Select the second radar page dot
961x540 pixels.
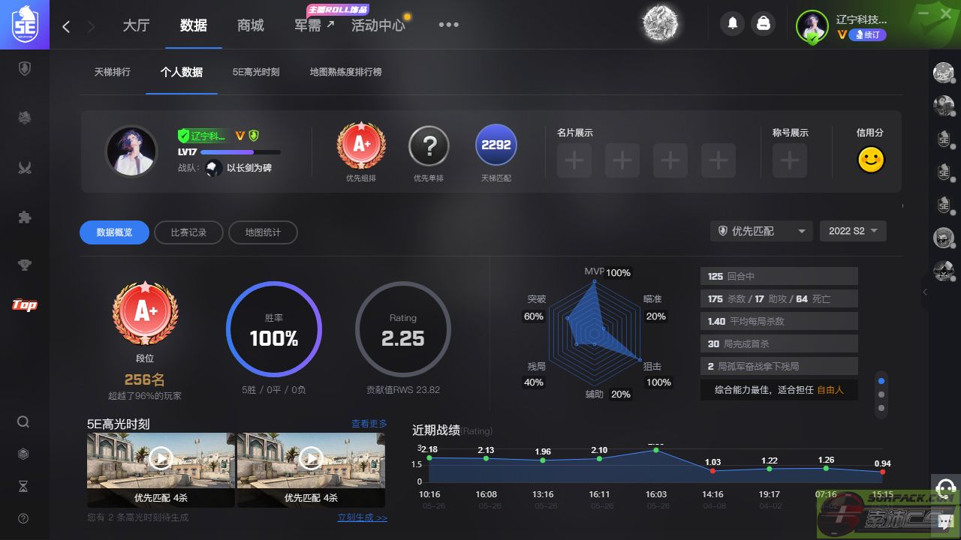click(x=881, y=394)
